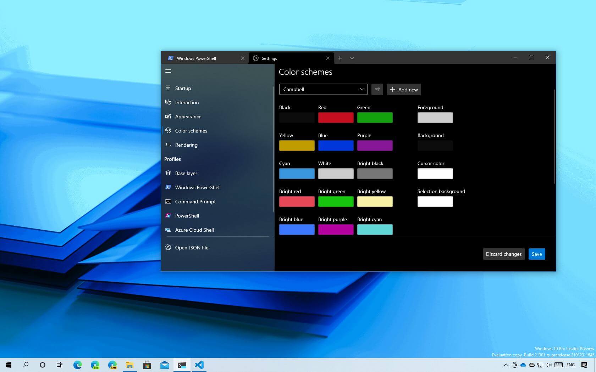Click the Azure Cloud Shell profile icon

tap(168, 230)
